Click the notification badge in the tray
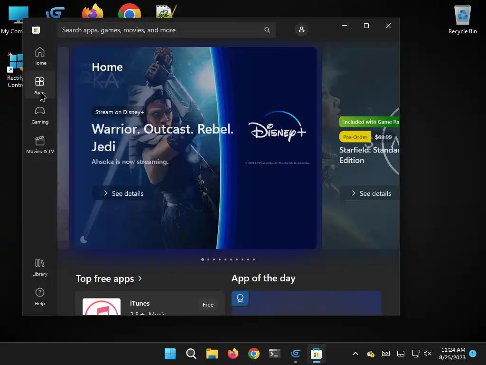486x365 pixels. click(473, 353)
